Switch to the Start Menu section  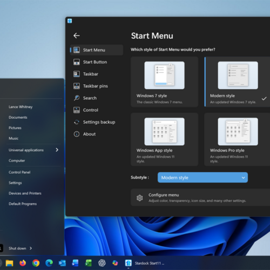(97, 50)
